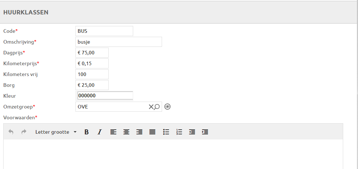
Task: View Omzetgroep details via eye icon
Action: tap(167, 107)
